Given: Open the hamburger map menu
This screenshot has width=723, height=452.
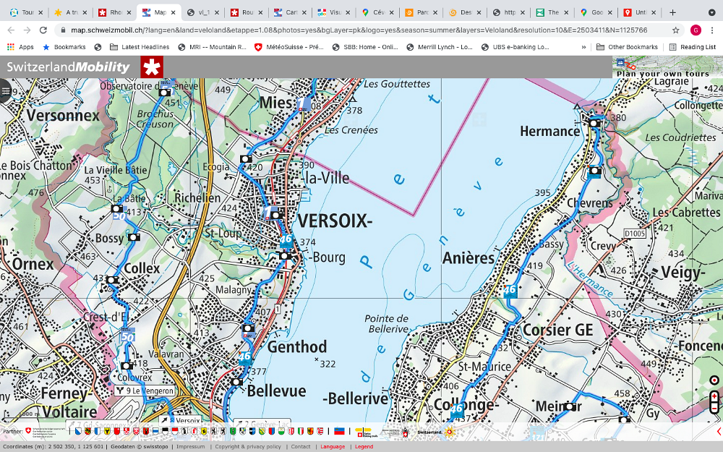Looking at the screenshot, I should pos(6,91).
